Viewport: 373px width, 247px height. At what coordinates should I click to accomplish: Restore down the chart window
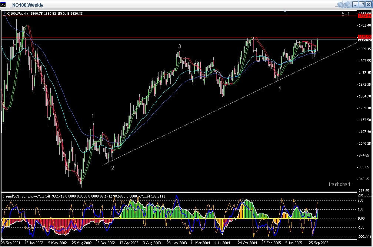tap(362, 4)
